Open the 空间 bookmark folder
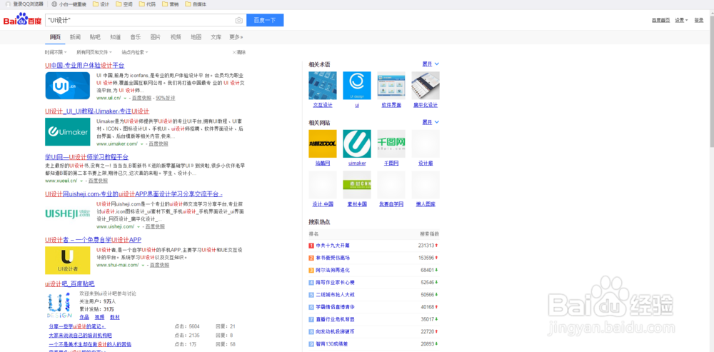This screenshot has height=352, width=714. tap(124, 4)
